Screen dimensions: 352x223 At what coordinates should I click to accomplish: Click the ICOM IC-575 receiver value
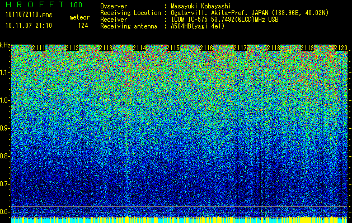(224, 20)
